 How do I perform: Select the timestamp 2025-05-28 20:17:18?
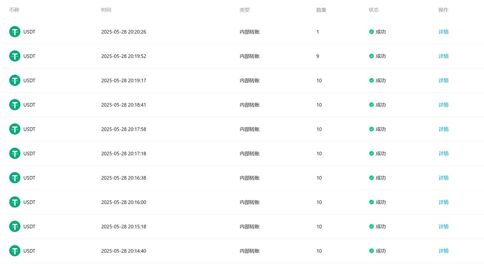tap(124, 153)
